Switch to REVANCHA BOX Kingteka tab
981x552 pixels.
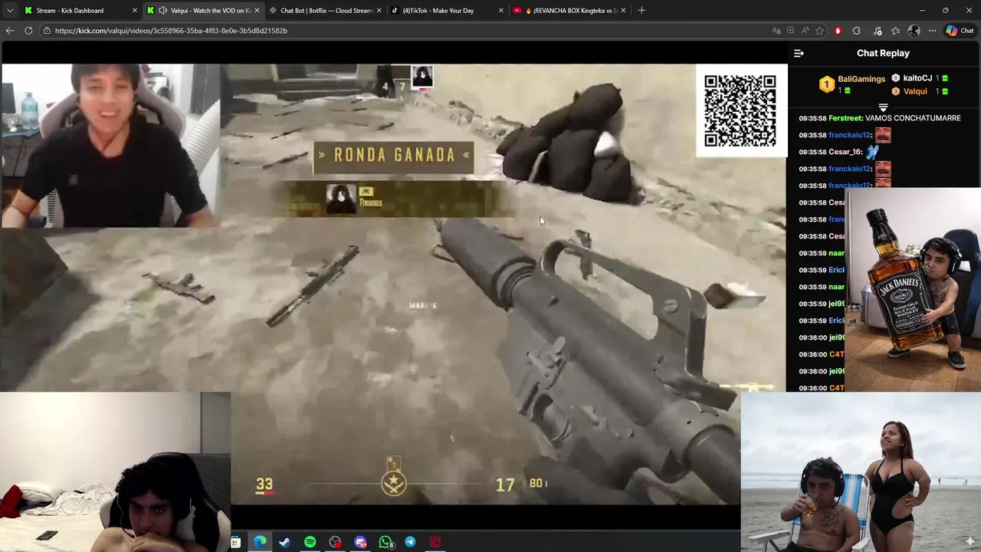pyautogui.click(x=570, y=11)
